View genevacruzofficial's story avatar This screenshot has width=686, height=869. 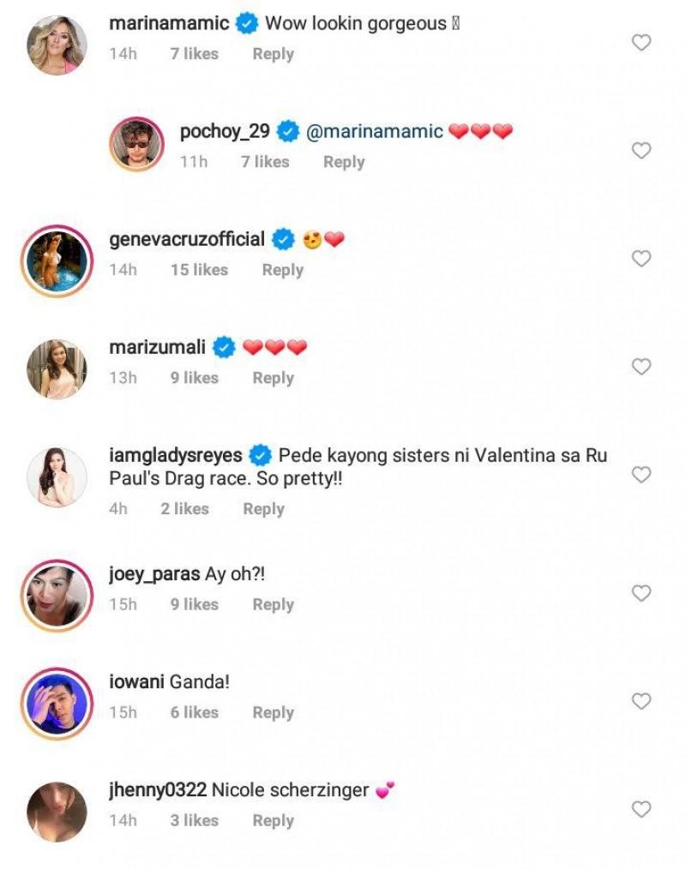(x=57, y=261)
